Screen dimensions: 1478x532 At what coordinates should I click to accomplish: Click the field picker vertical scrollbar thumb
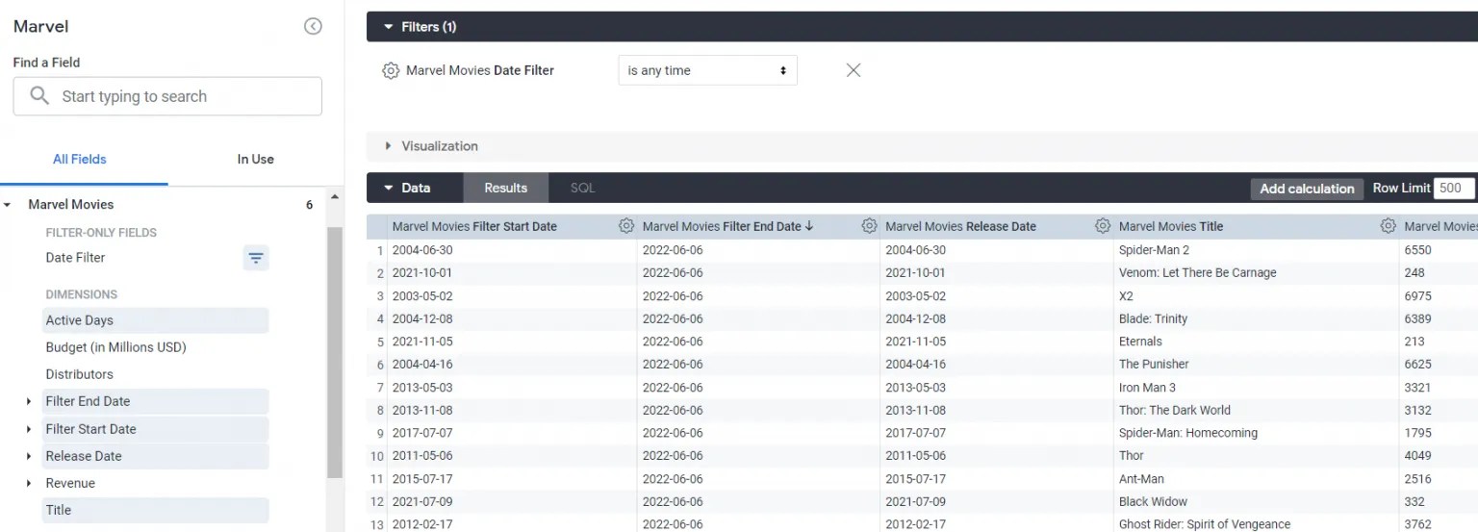[335, 352]
